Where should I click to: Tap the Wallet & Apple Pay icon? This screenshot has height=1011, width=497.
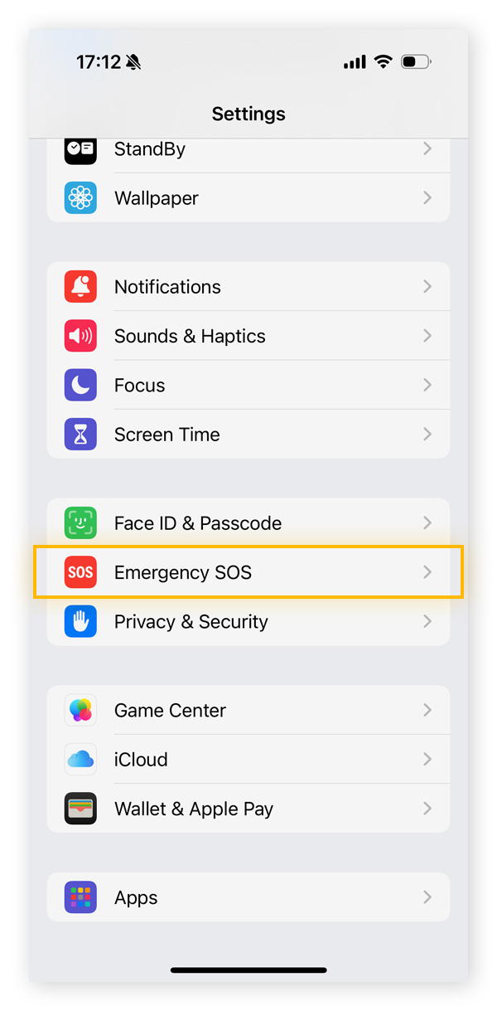point(80,809)
